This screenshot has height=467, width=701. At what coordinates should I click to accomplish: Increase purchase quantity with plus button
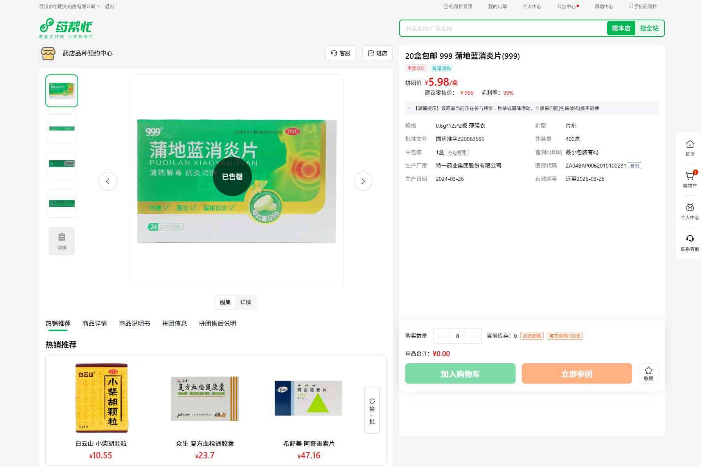pyautogui.click(x=474, y=336)
